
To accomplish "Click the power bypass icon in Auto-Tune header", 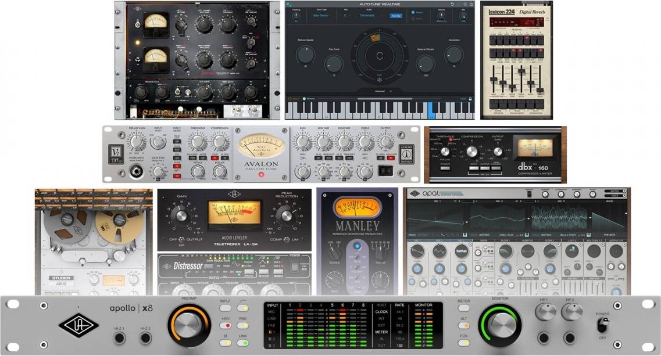I will (x=471, y=4).
